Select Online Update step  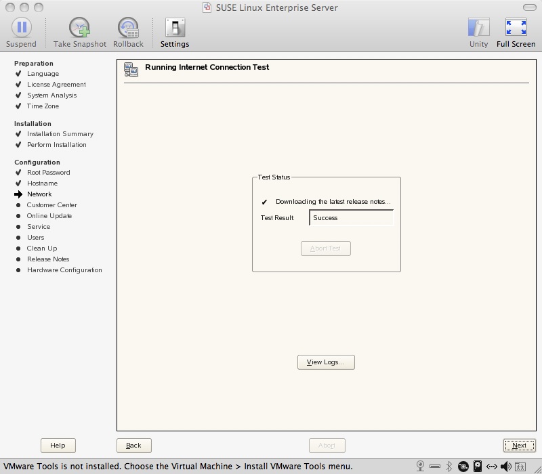point(49,215)
